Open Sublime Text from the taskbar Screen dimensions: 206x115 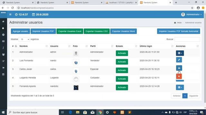pyautogui.click(x=129, y=112)
